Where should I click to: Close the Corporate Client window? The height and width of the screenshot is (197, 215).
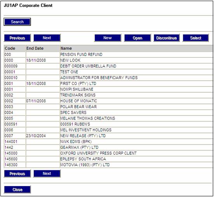click(17, 190)
